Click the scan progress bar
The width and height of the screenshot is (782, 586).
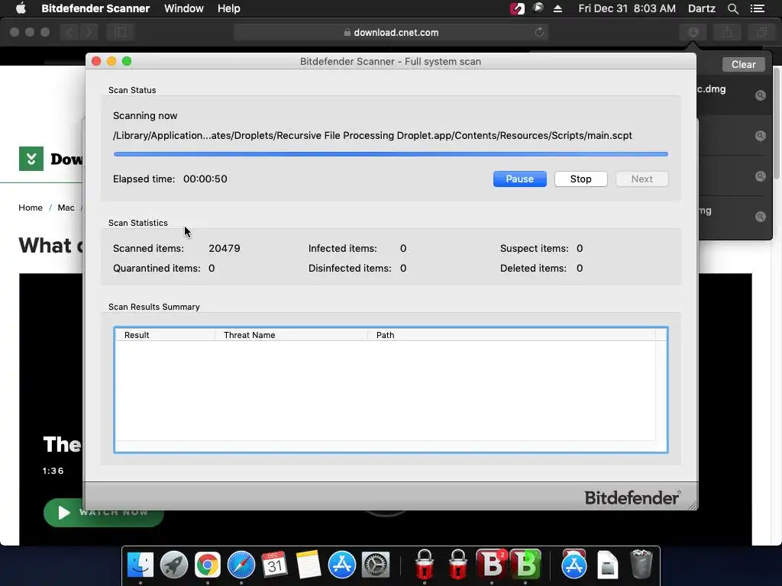(x=390, y=154)
